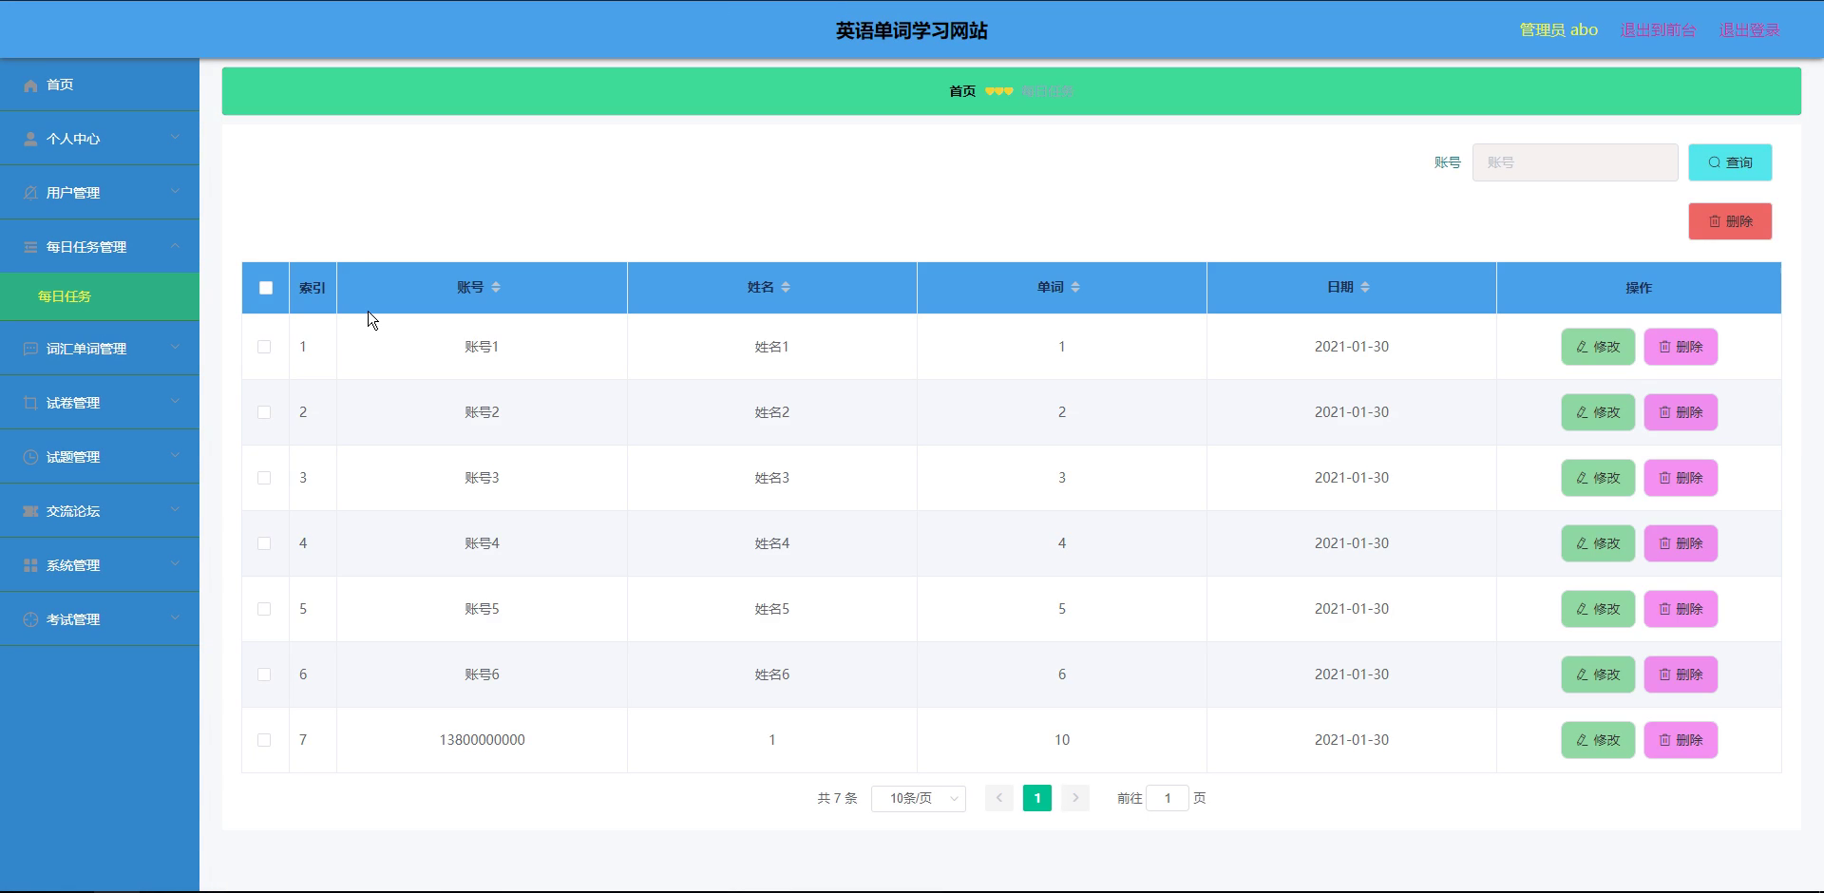The width and height of the screenshot is (1824, 893).
Task: Click the 2021-01-30 date in row 账号2
Action: click(x=1351, y=412)
